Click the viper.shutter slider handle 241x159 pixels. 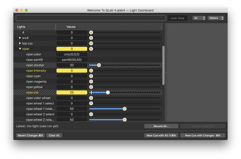pyautogui.click(x=99, y=65)
